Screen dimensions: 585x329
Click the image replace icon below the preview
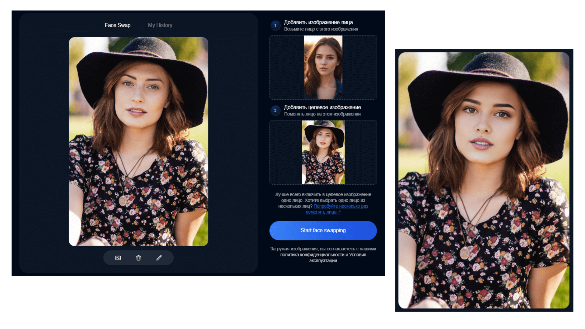[x=118, y=258]
